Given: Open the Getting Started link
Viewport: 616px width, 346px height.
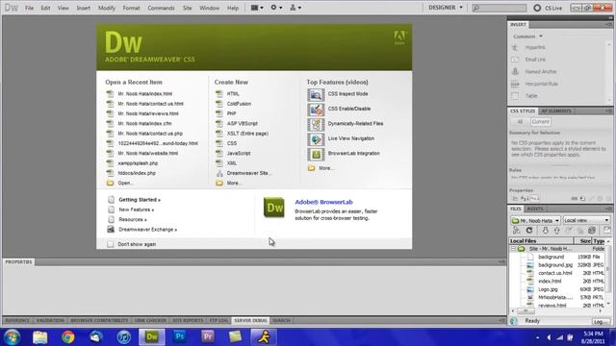Looking at the screenshot, I should (140, 200).
